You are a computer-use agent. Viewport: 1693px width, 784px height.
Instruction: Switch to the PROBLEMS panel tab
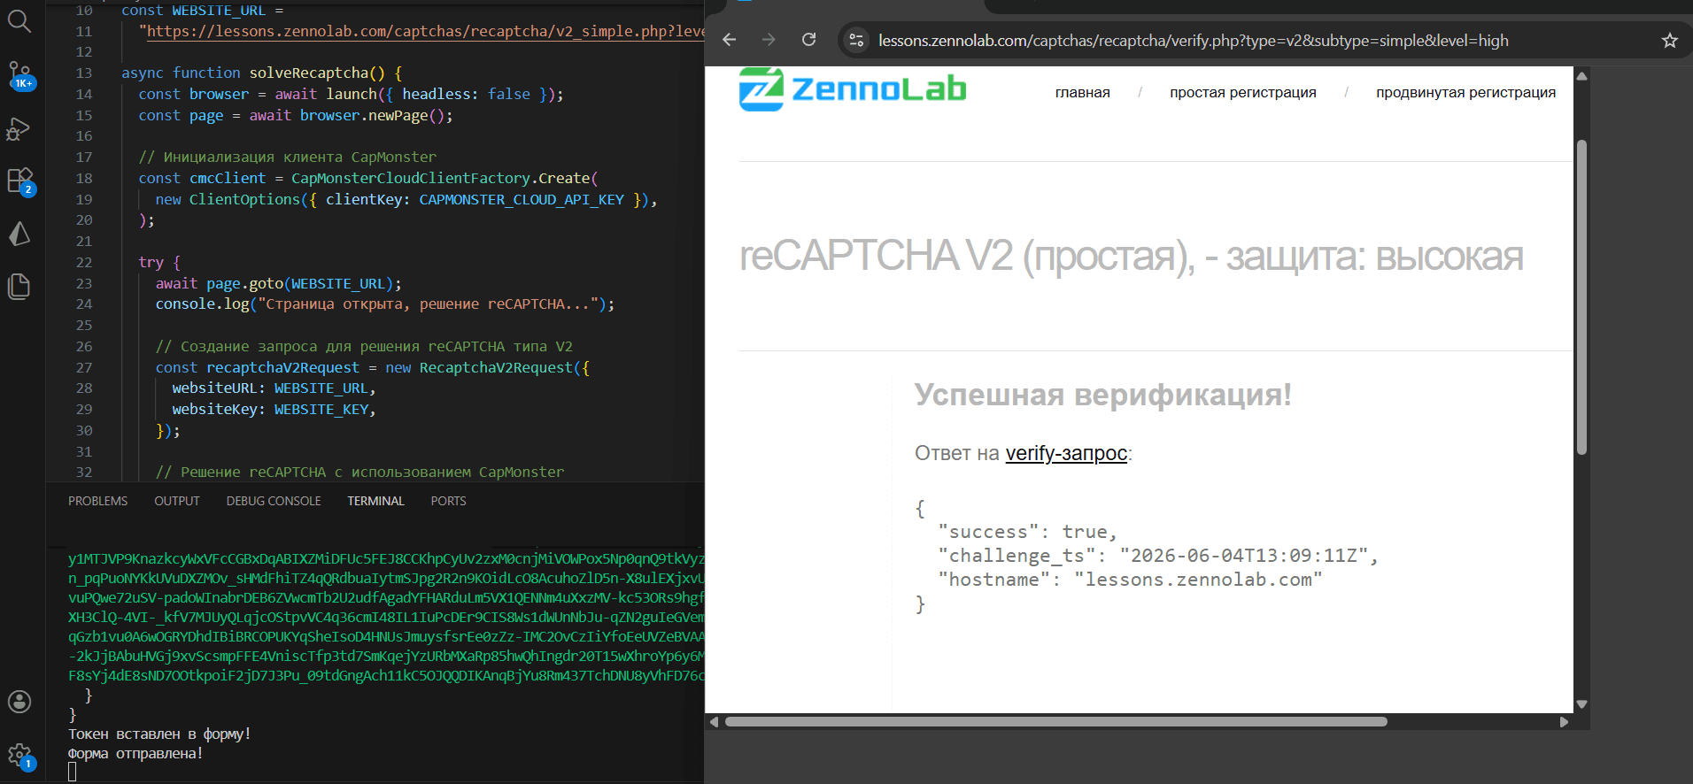pyautogui.click(x=98, y=501)
